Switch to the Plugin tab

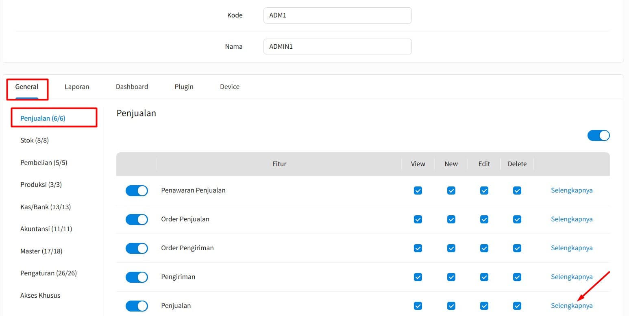184,87
